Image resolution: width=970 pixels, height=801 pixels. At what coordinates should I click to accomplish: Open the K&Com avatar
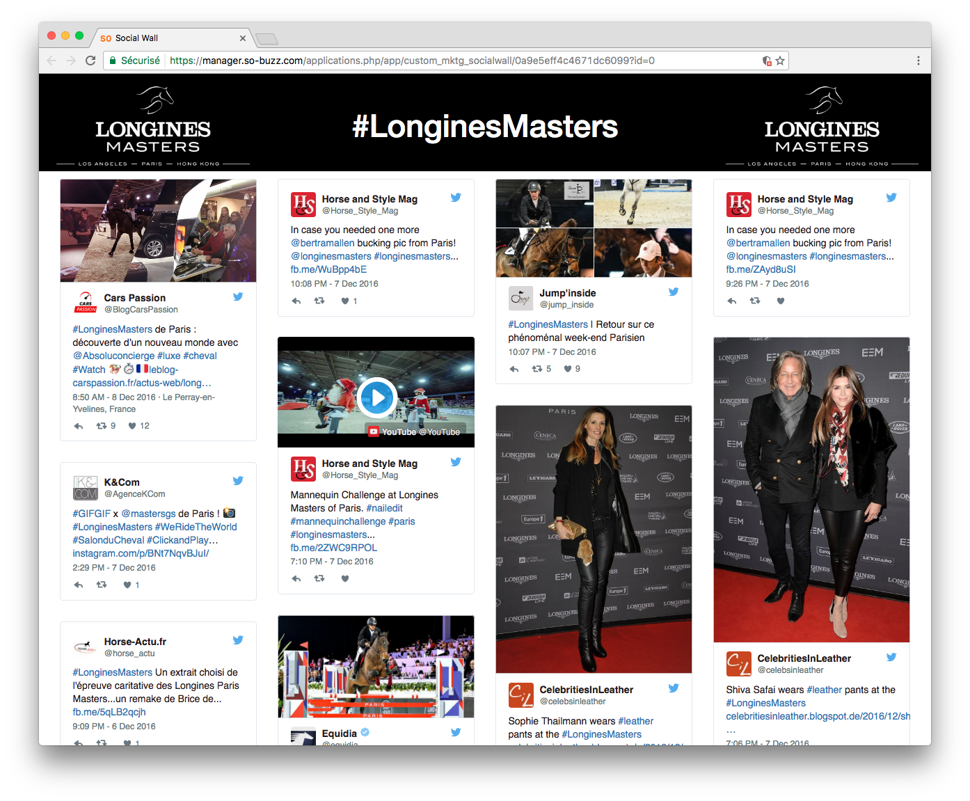pos(86,487)
